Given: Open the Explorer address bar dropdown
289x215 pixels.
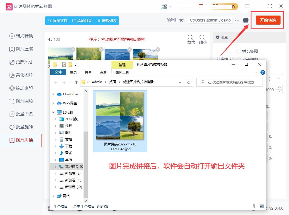Looking at the screenshot, I should 180,82.
